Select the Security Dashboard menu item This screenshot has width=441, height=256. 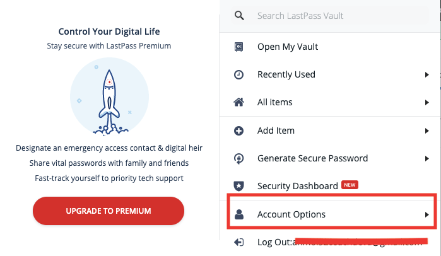[x=330, y=186]
